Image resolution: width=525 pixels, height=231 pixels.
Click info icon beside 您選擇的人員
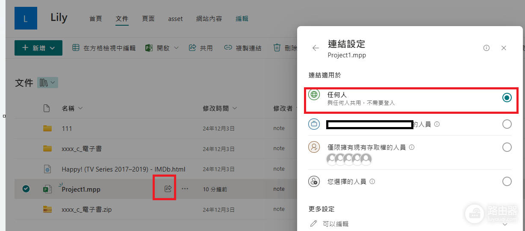point(372,181)
